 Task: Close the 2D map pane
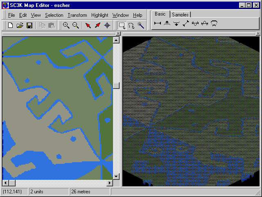click(118, 34)
